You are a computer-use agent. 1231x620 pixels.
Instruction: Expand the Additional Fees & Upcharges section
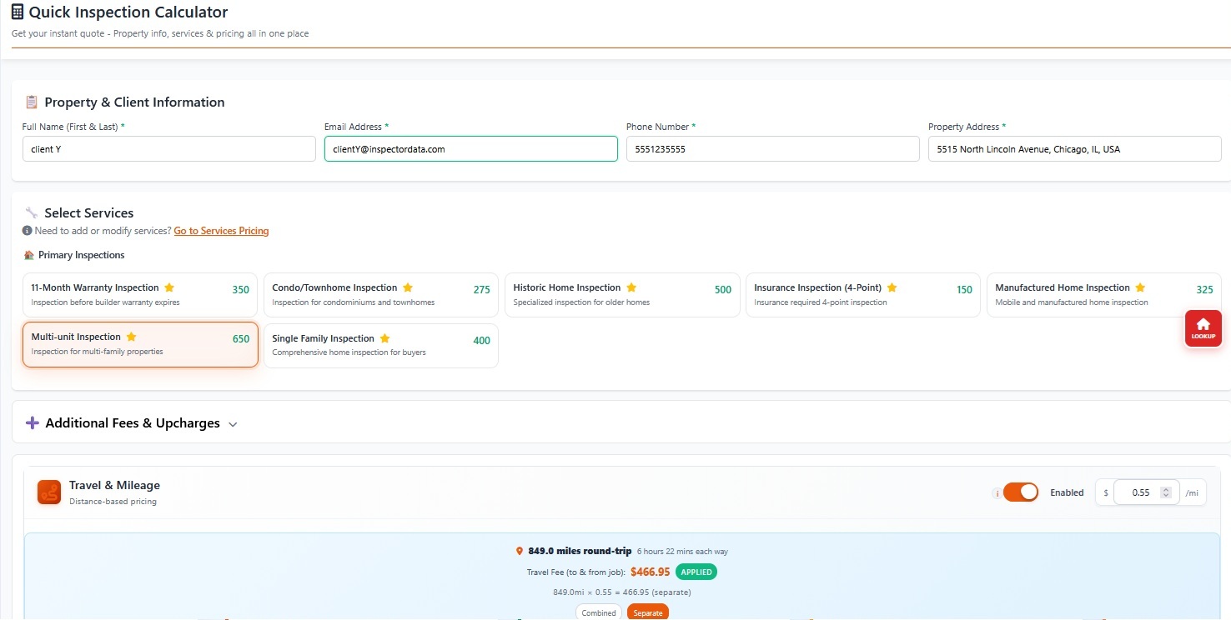[233, 424]
